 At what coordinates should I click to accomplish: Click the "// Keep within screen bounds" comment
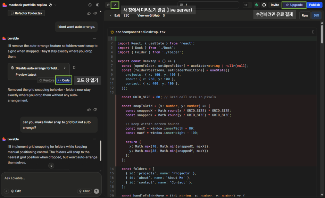152,124
